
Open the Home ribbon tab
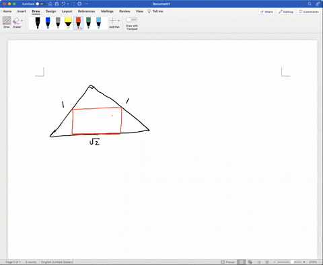7,11
